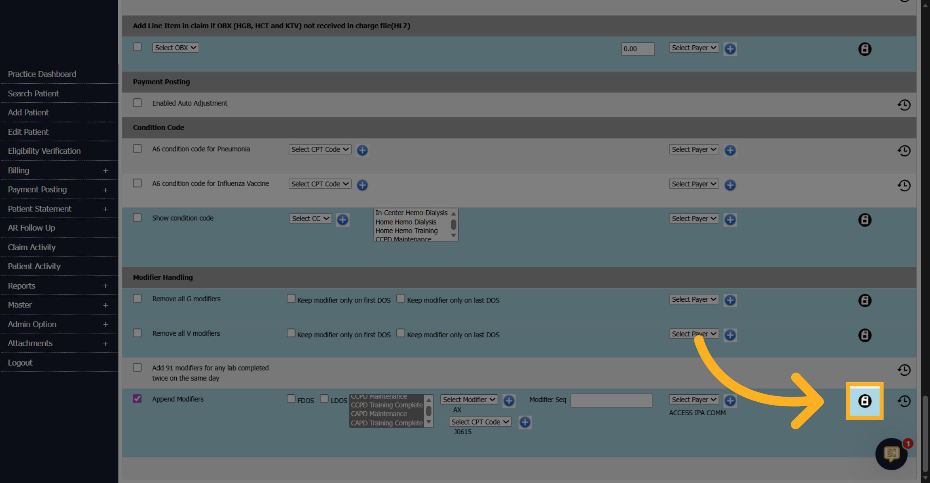Add selected modifier in Append Modifiers
The width and height of the screenshot is (930, 483).
509,400
